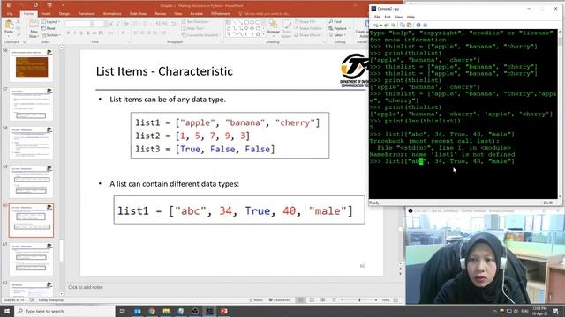Toggle Comments pane in status bar

(279, 299)
